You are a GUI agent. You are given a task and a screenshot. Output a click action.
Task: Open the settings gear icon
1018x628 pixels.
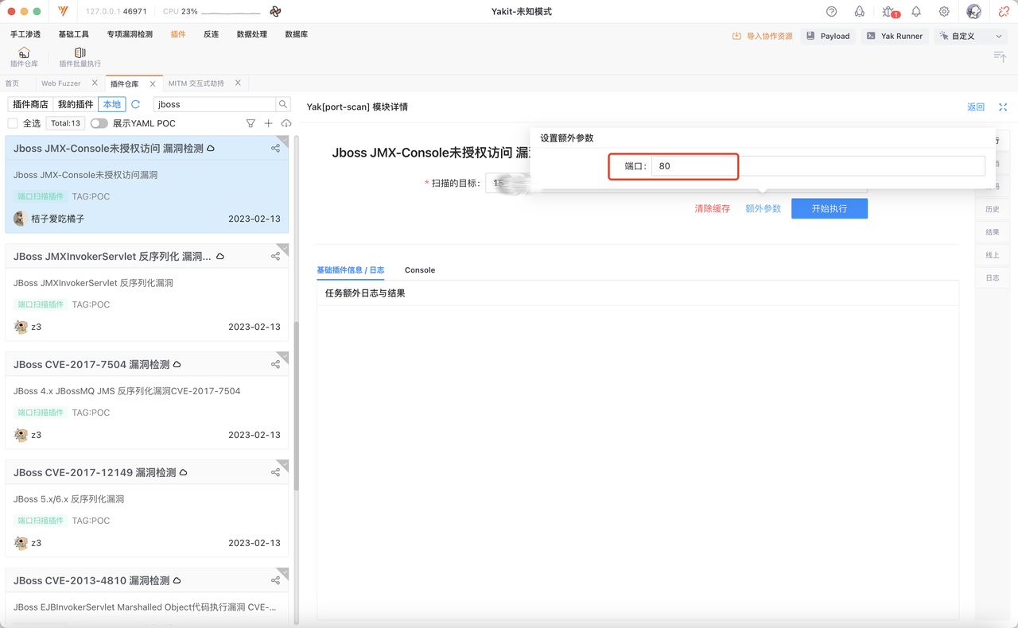coord(944,12)
